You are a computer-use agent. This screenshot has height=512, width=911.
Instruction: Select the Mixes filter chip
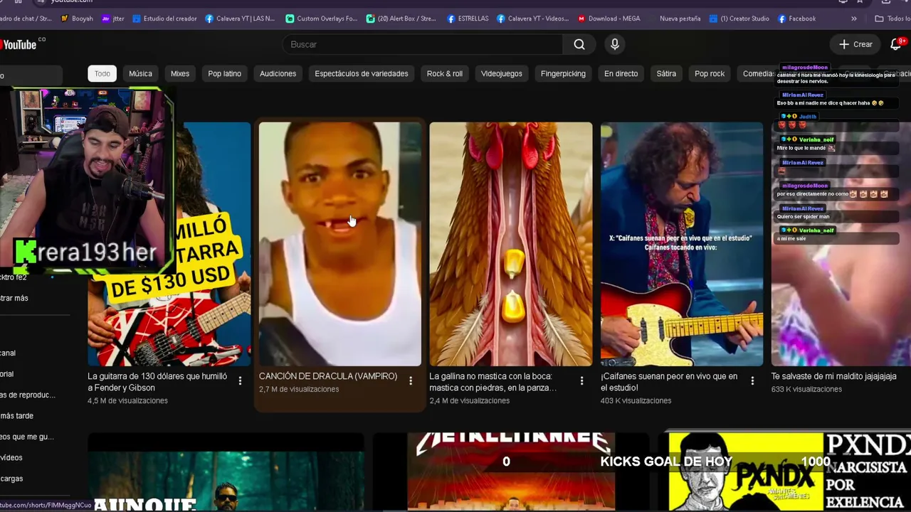[x=180, y=73]
